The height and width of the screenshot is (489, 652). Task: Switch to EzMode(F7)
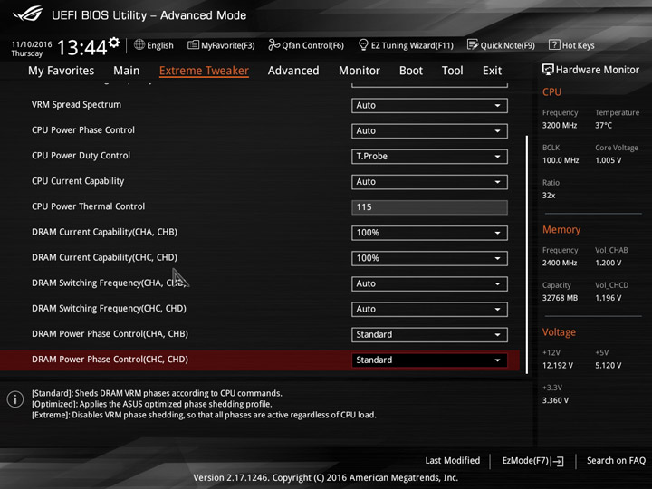[x=532, y=461]
